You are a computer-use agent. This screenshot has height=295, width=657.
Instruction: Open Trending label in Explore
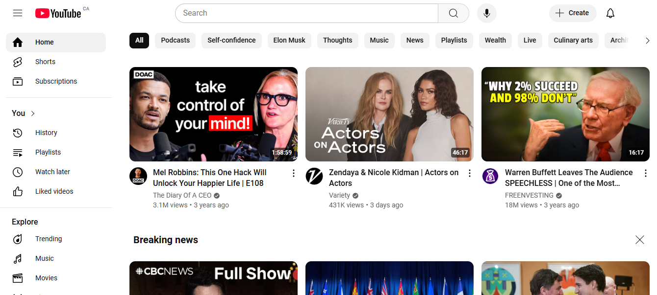click(49, 239)
